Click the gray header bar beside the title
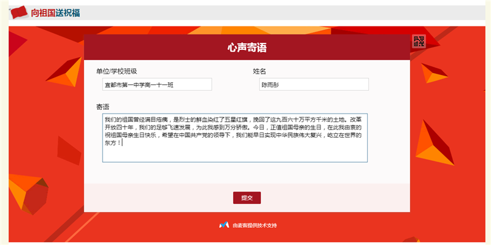This screenshot has width=491, height=245. click(282, 13)
